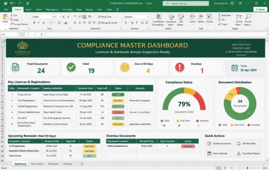269x170 pixels.
Task: Click the Set Reminder quick action
Action: pyautogui.click(x=248, y=143)
